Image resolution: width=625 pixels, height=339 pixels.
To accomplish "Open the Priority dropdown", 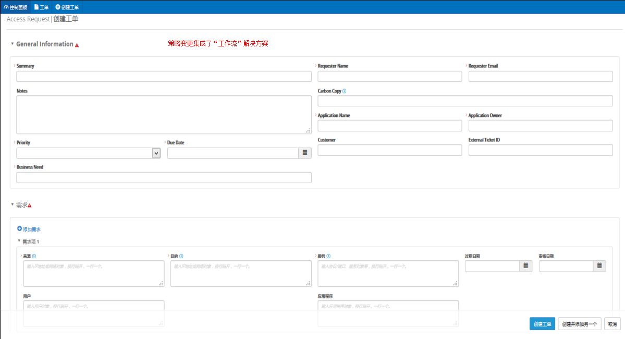I will click(156, 153).
